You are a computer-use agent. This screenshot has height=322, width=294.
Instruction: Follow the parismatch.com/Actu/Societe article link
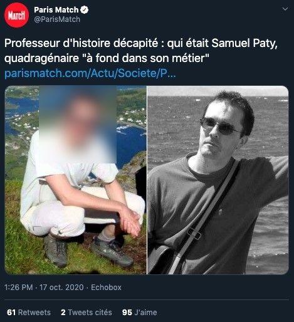90,73
